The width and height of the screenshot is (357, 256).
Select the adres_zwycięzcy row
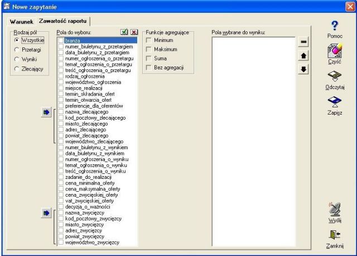[x=98, y=230]
